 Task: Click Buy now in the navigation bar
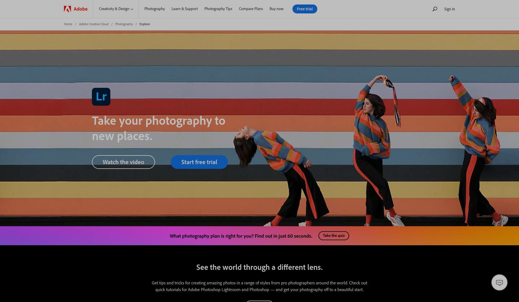pos(277,9)
